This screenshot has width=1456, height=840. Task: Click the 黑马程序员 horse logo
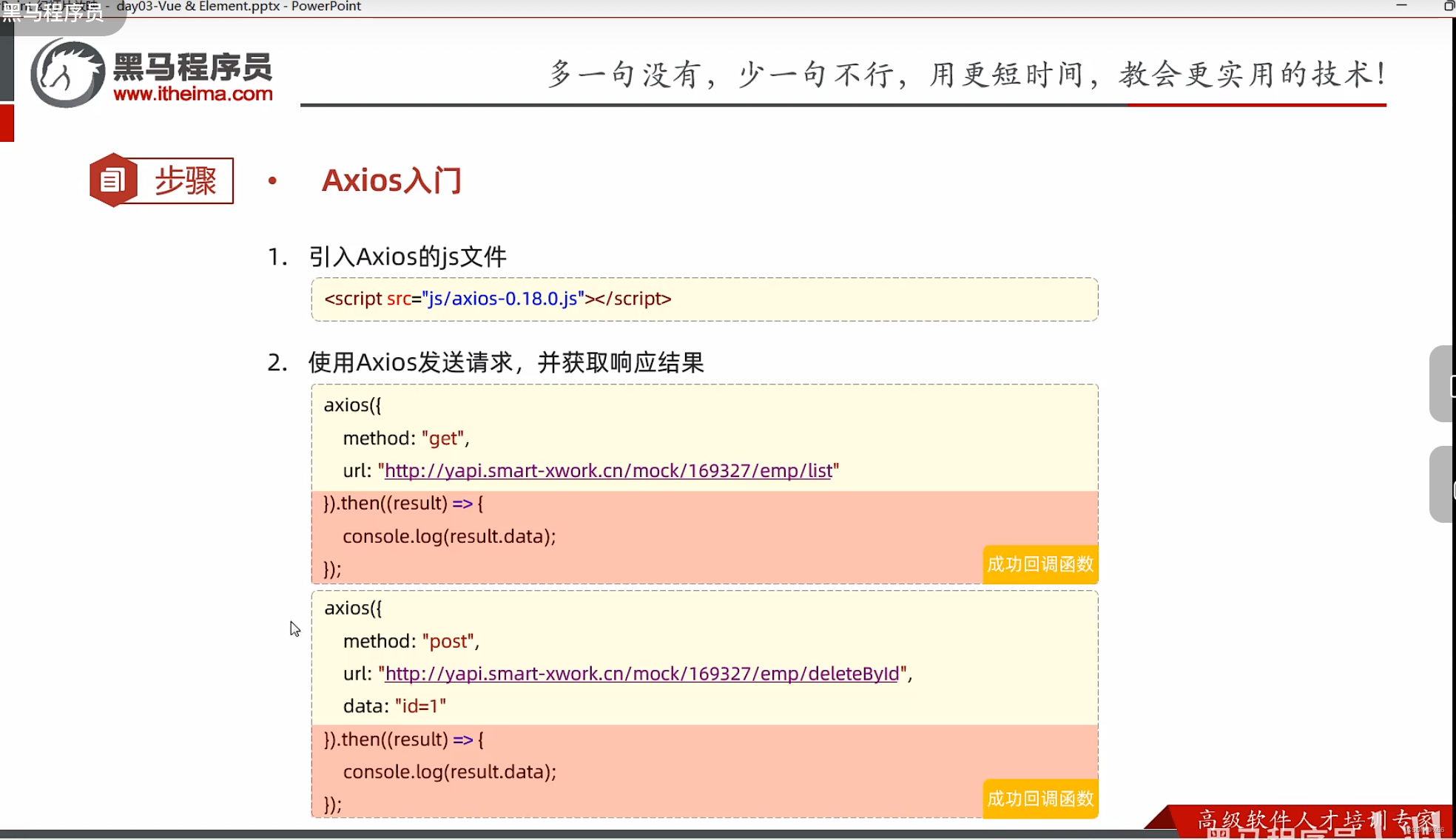[67, 72]
